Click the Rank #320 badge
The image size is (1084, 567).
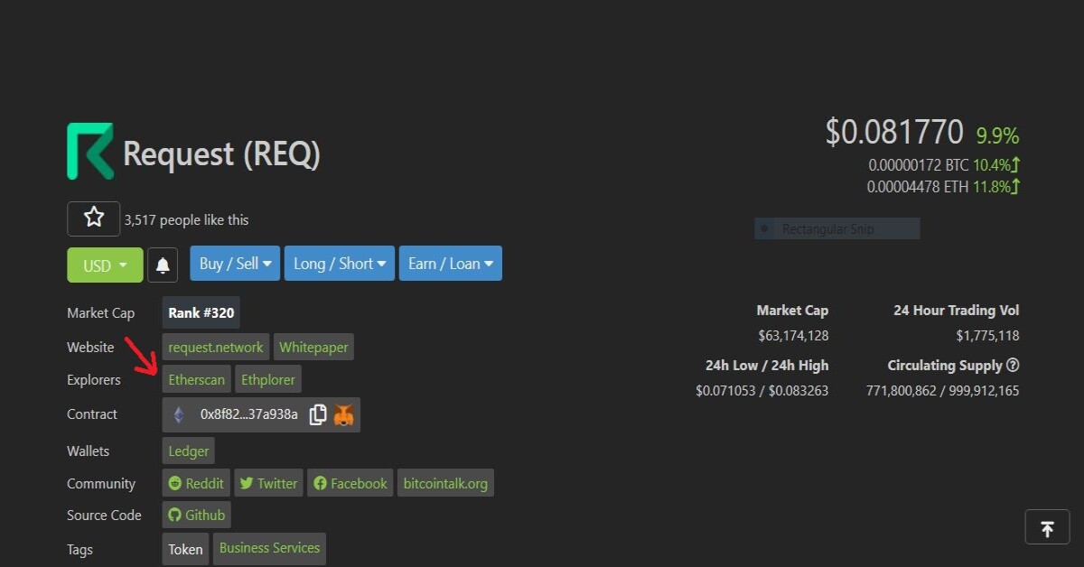coord(201,313)
